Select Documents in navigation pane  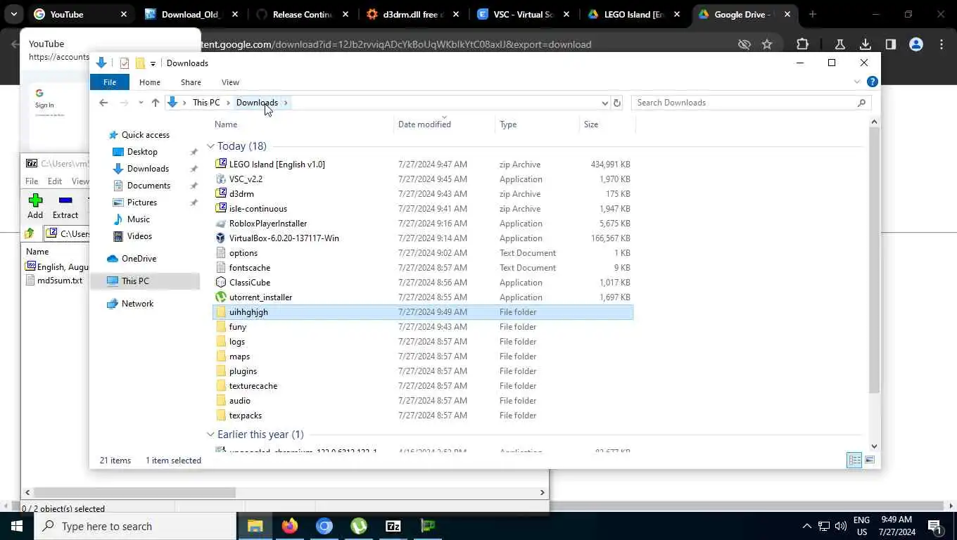click(x=148, y=186)
